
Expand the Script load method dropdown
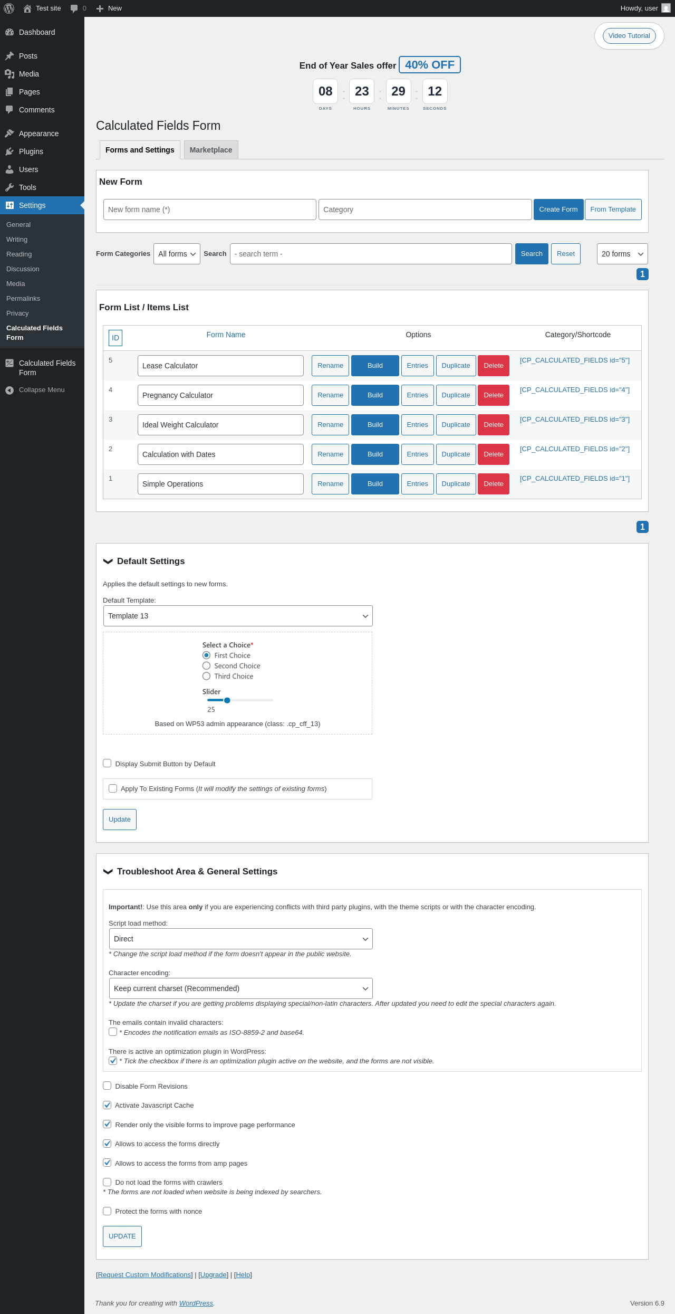240,939
